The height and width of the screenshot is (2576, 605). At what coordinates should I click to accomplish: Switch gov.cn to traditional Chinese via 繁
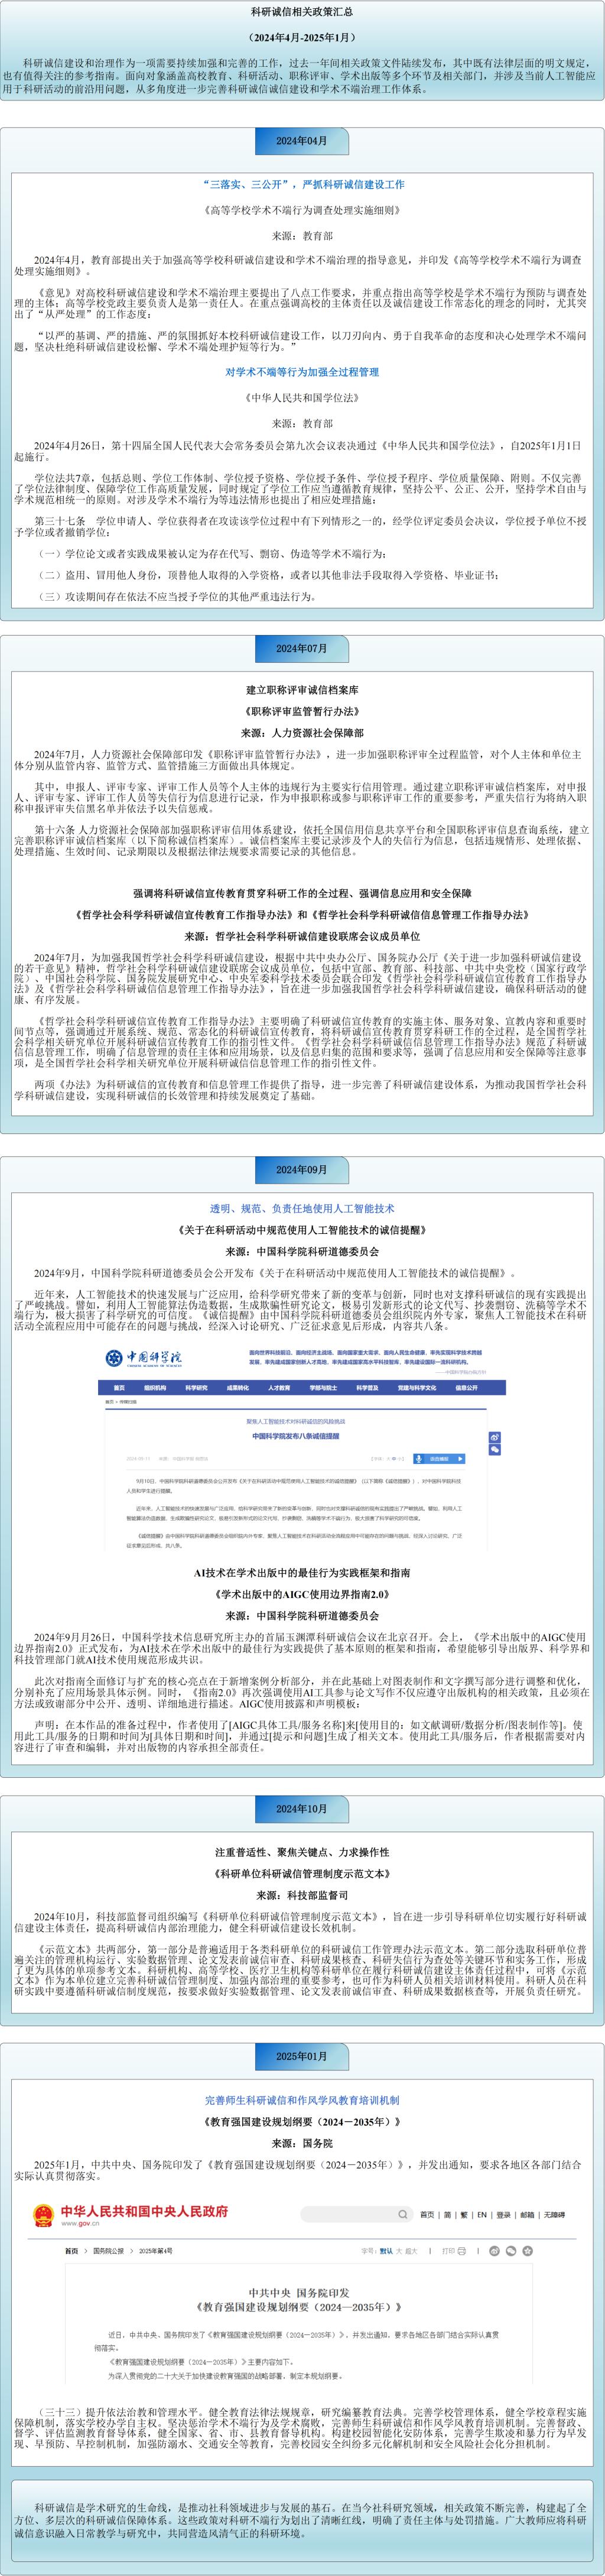pyautogui.click(x=463, y=2215)
